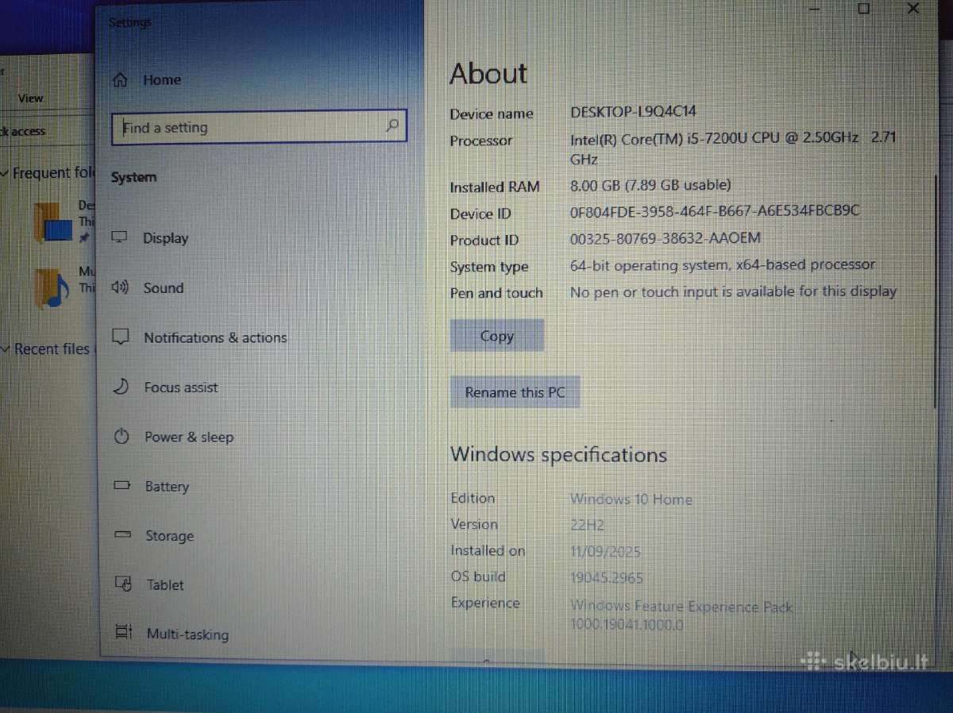953x713 pixels.
Task: Click the search magnifier icon
Action: (x=392, y=125)
